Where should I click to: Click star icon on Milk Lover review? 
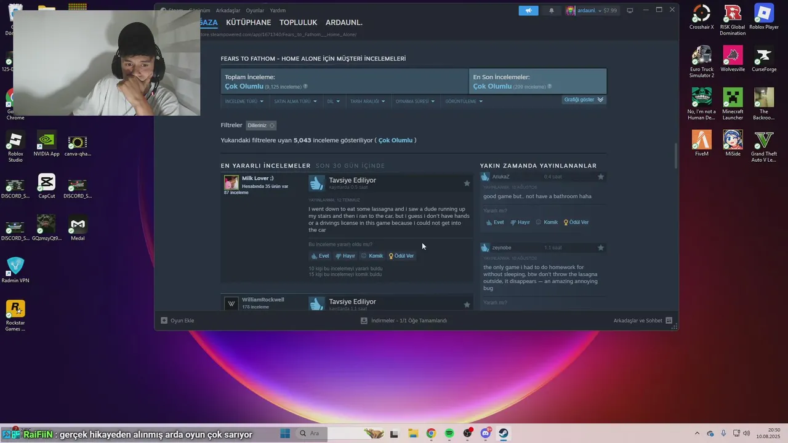coord(467,183)
